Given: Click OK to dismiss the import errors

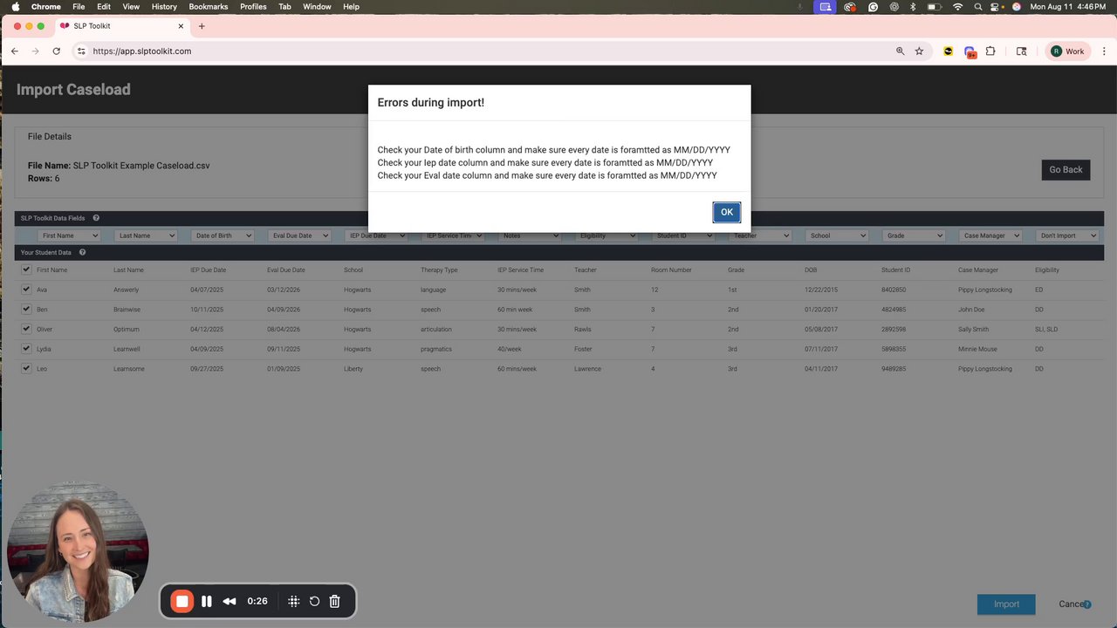Looking at the screenshot, I should coord(727,212).
